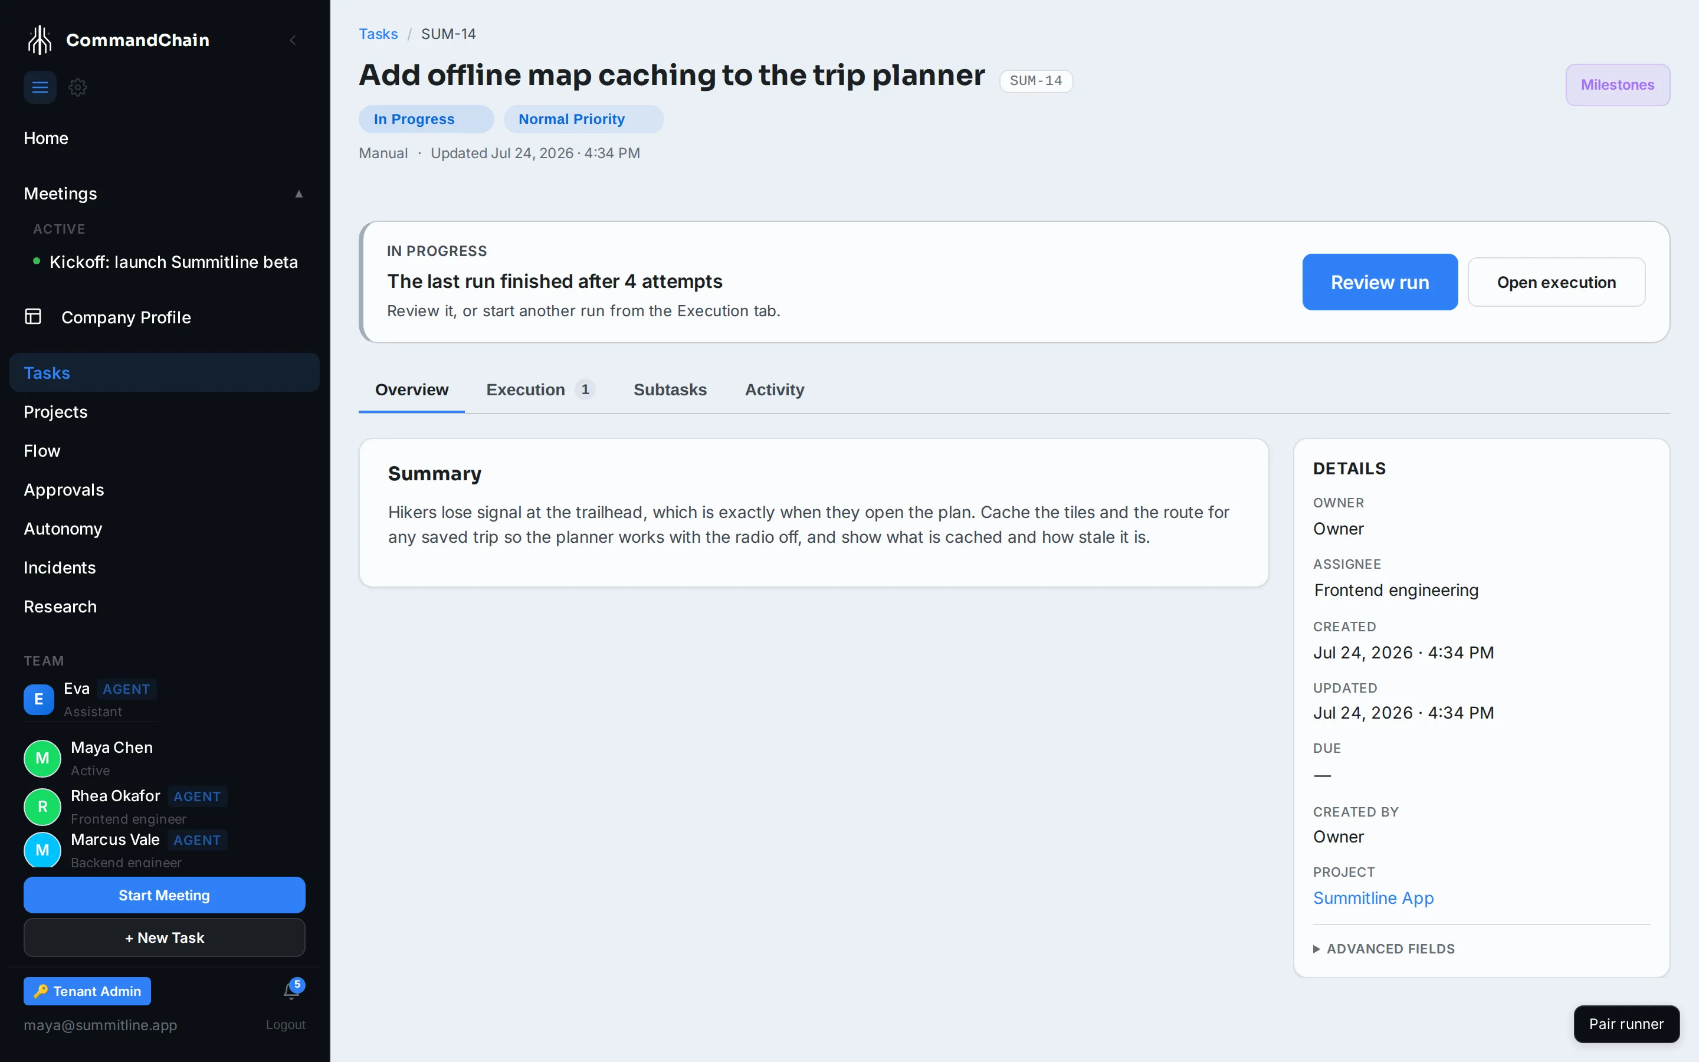Click the Open execution button
The height and width of the screenshot is (1062, 1699).
coord(1556,281)
